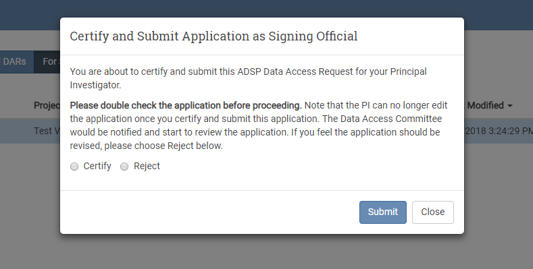Select the Reject radio button
This screenshot has width=533, height=269.
(x=124, y=167)
